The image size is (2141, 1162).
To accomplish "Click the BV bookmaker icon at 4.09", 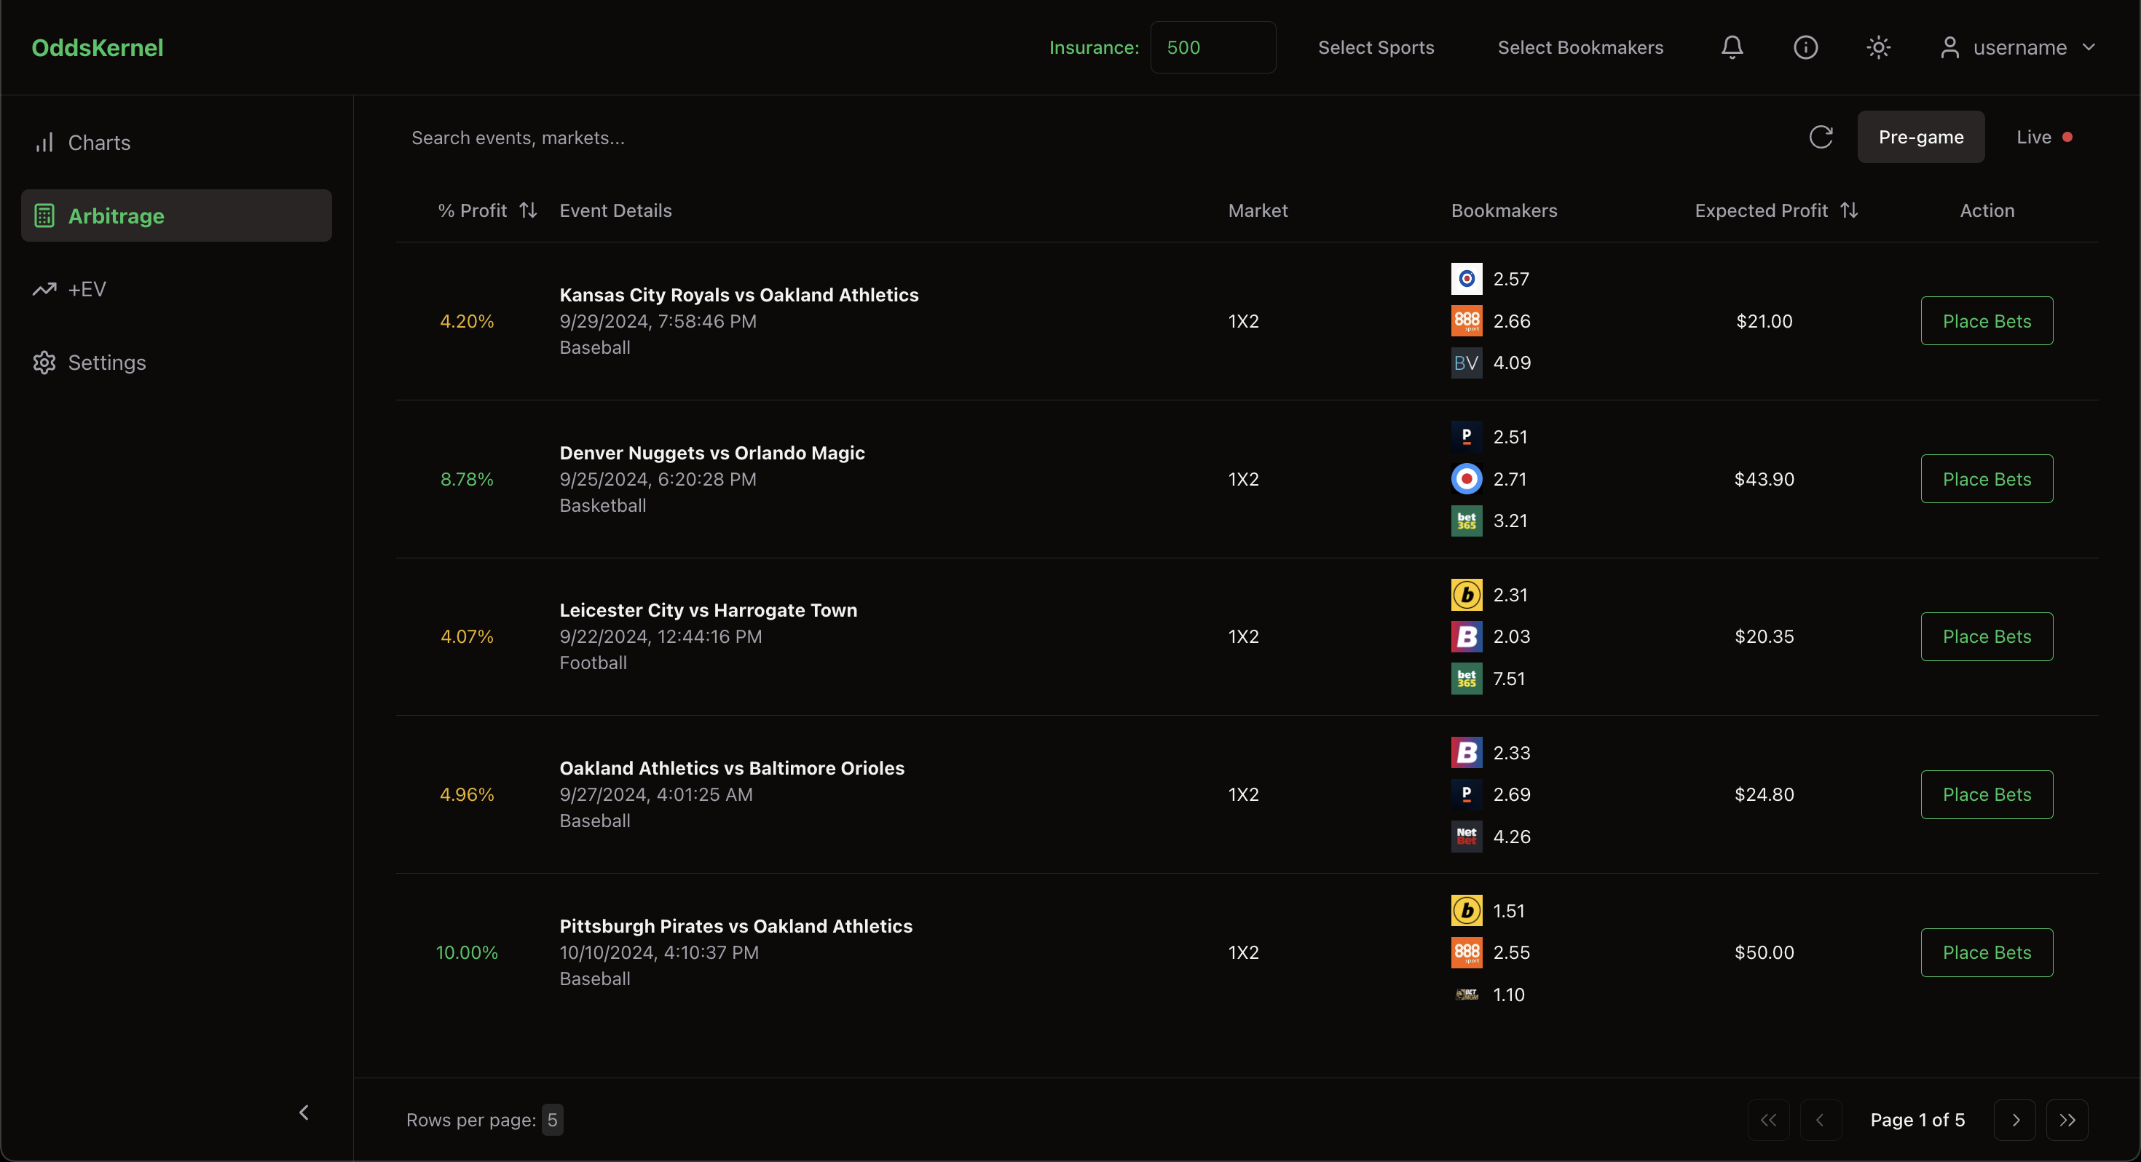I will pos(1466,363).
